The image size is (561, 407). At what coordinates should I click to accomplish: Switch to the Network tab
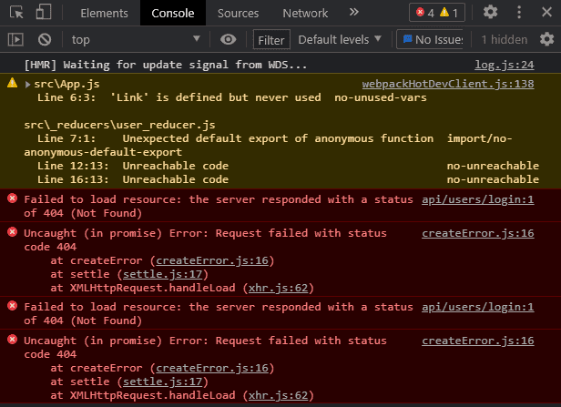click(x=305, y=13)
